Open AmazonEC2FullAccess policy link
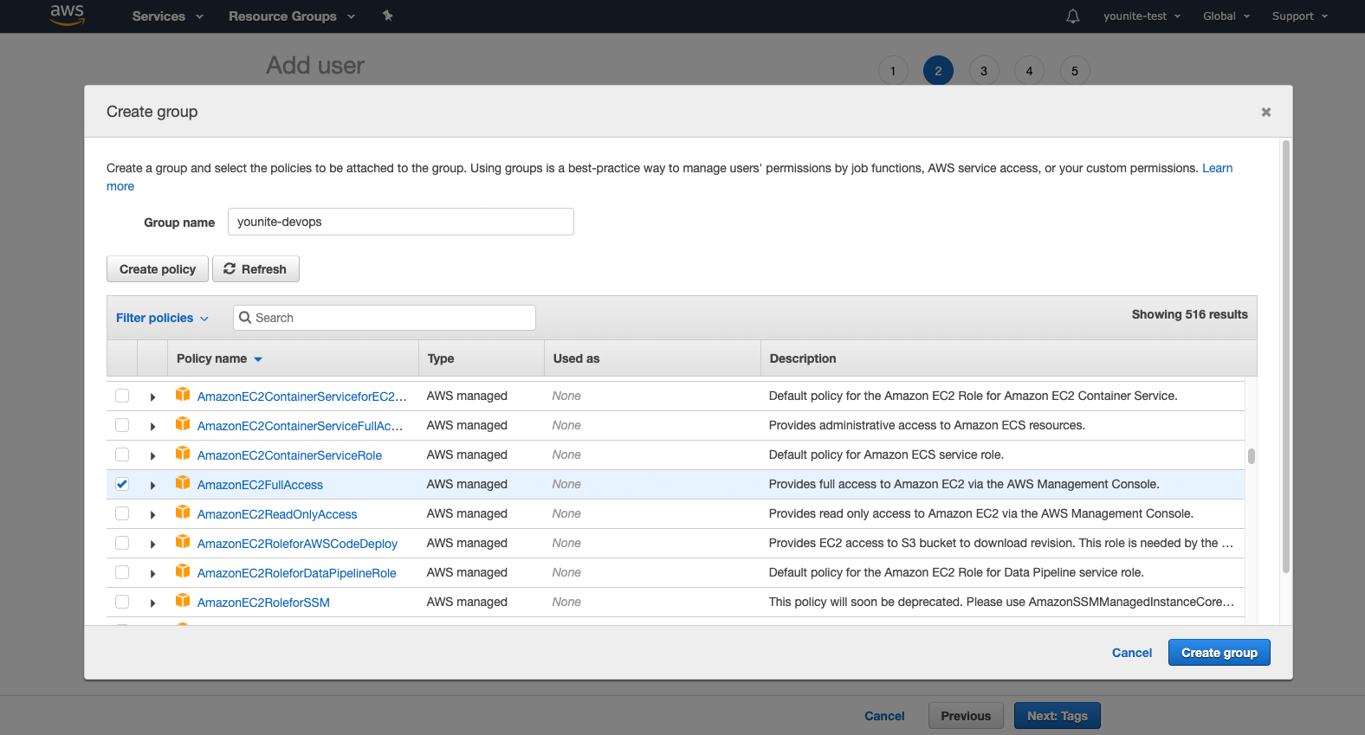The image size is (1365, 735). [260, 485]
